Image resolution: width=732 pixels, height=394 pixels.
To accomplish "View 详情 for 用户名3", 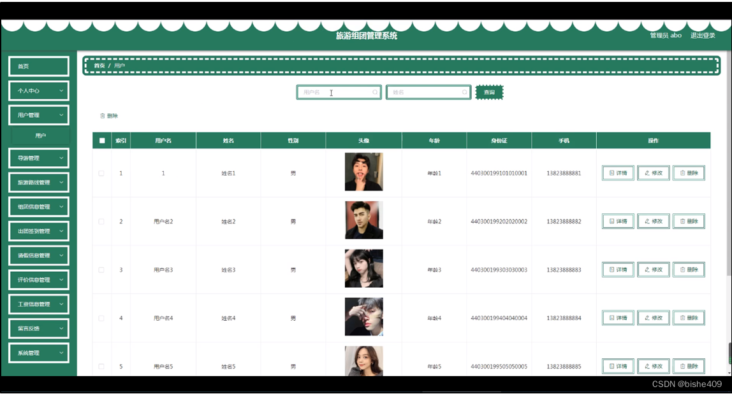I will pos(618,269).
